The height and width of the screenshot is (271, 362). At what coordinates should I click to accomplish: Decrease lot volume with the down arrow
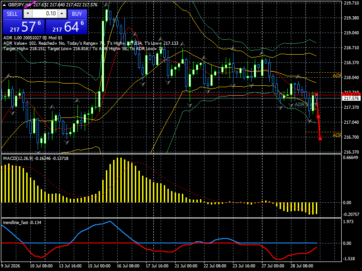click(x=28, y=14)
